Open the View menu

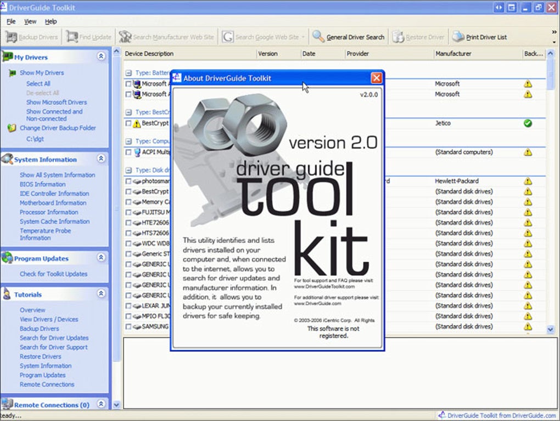[30, 21]
